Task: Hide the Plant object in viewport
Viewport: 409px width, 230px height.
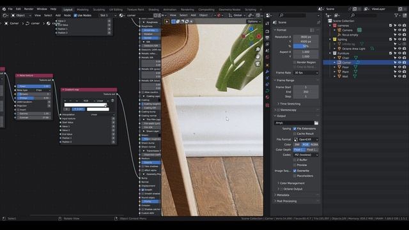Action: (x=399, y=72)
